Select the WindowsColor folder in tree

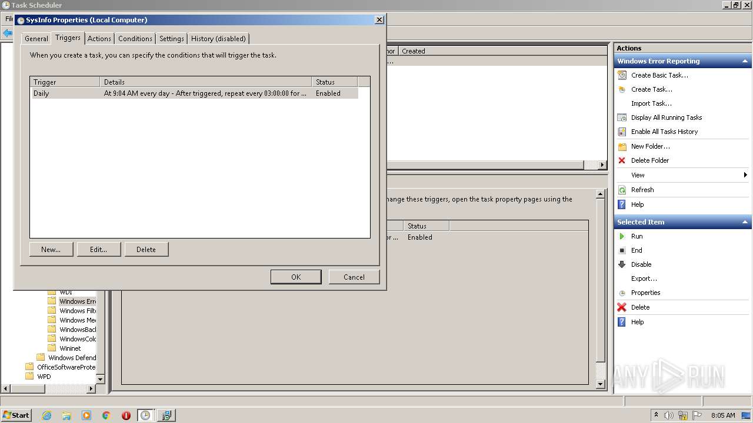point(78,339)
